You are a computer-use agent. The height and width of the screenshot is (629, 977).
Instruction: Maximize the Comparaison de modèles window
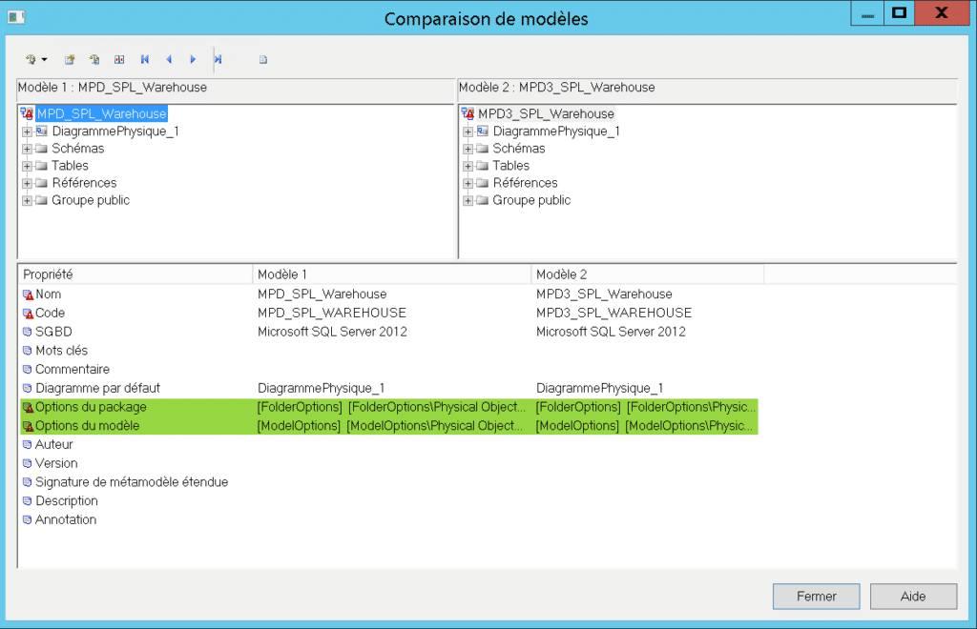click(899, 13)
